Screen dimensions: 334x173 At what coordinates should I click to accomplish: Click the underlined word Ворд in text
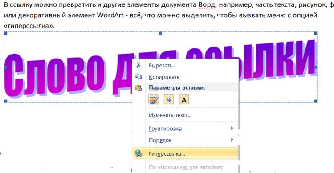pos(207,5)
